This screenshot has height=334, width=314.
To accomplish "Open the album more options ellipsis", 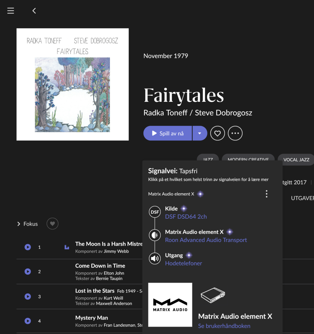I will (235, 133).
